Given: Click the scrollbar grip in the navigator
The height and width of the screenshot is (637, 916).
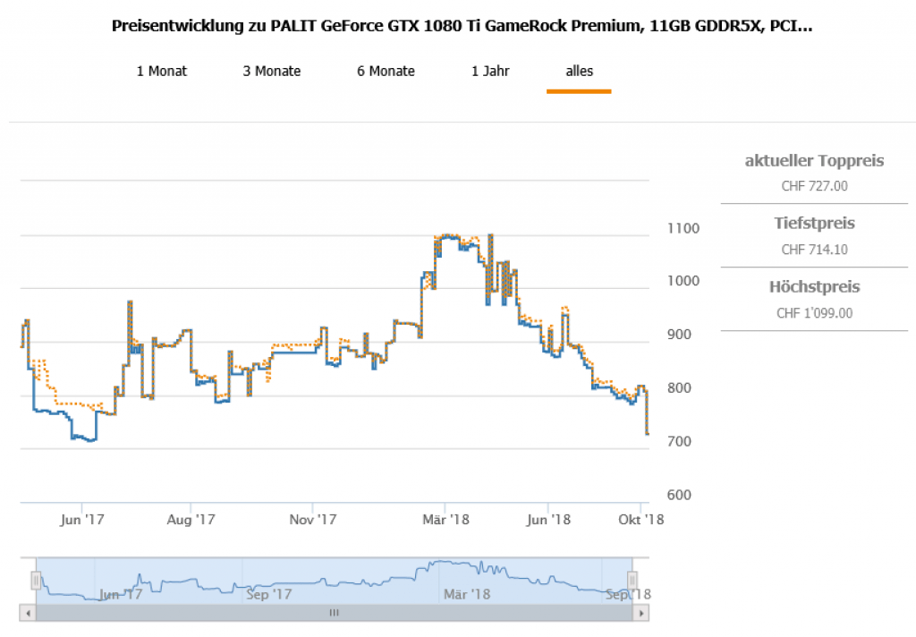Looking at the screenshot, I should (334, 613).
